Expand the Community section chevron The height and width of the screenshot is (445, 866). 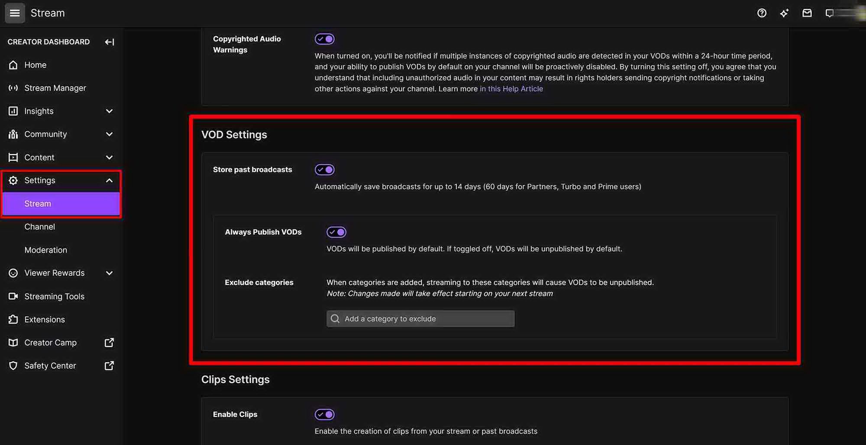109,134
